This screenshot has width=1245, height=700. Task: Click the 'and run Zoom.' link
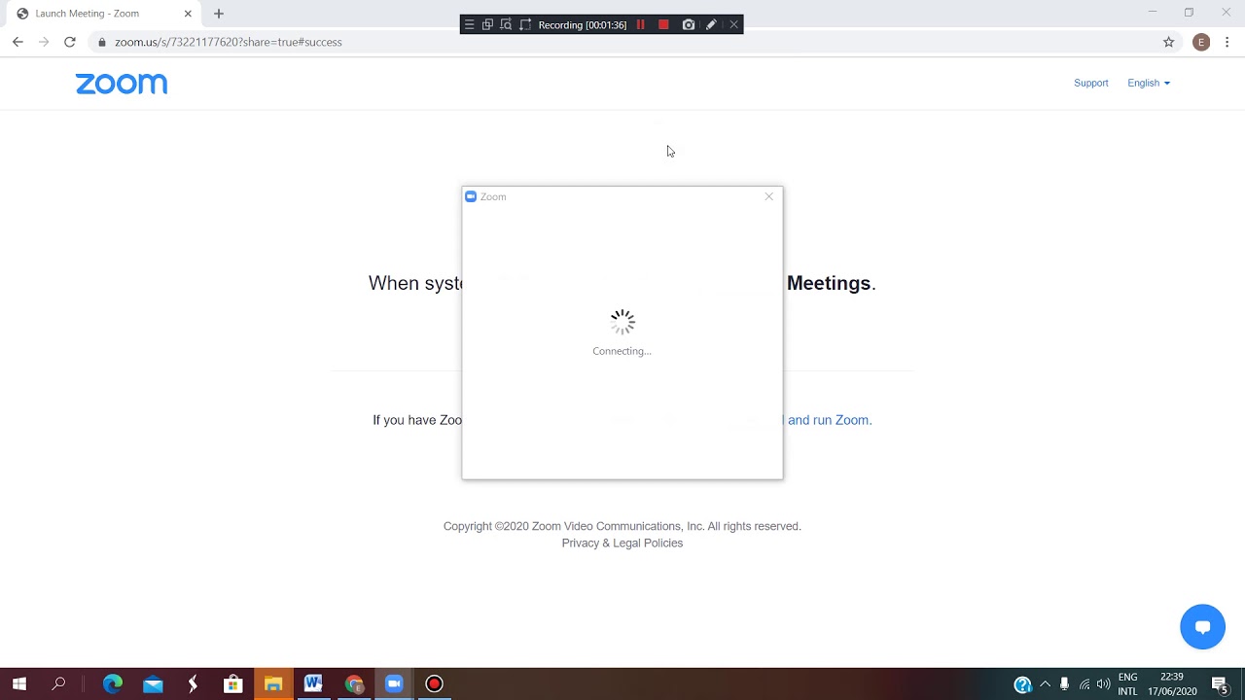[x=830, y=420]
